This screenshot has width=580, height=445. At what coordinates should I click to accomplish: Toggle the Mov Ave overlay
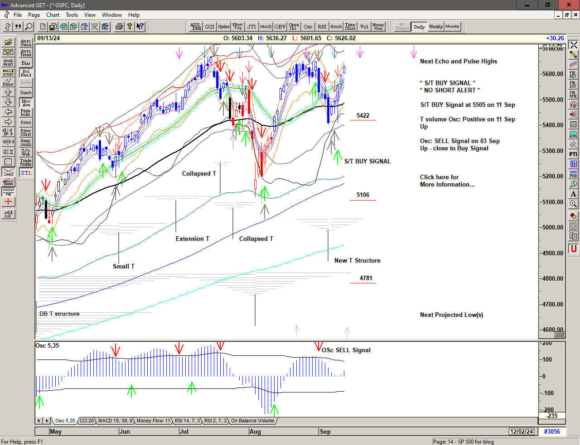(x=26, y=103)
